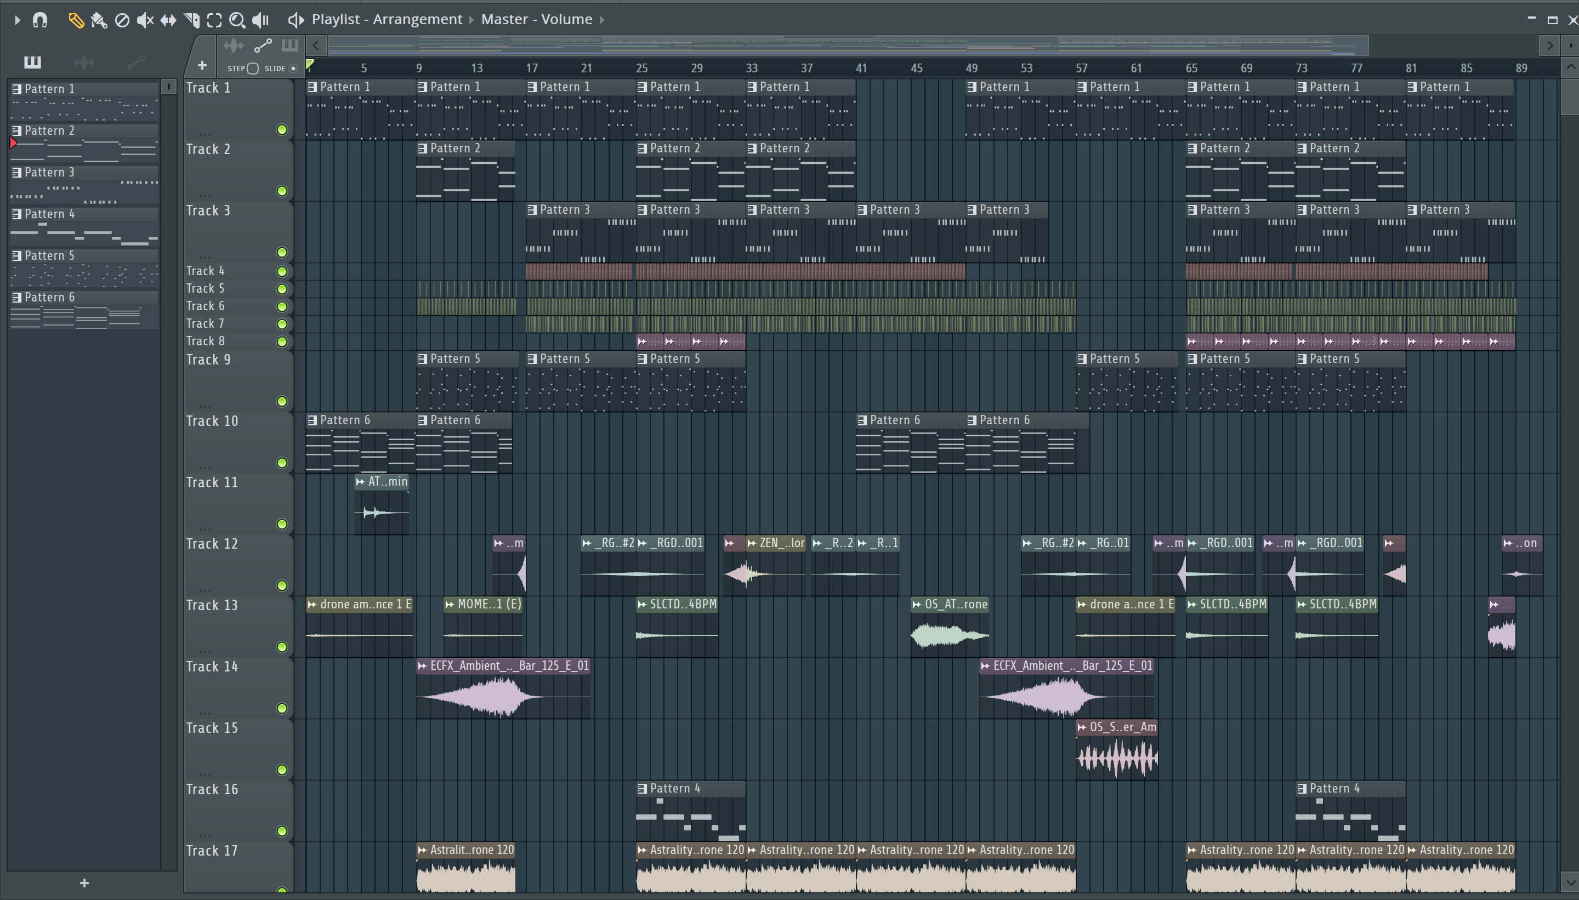This screenshot has width=1579, height=900.
Task: Open menu of OS_S..er_Am audio clip
Action: coord(1082,727)
